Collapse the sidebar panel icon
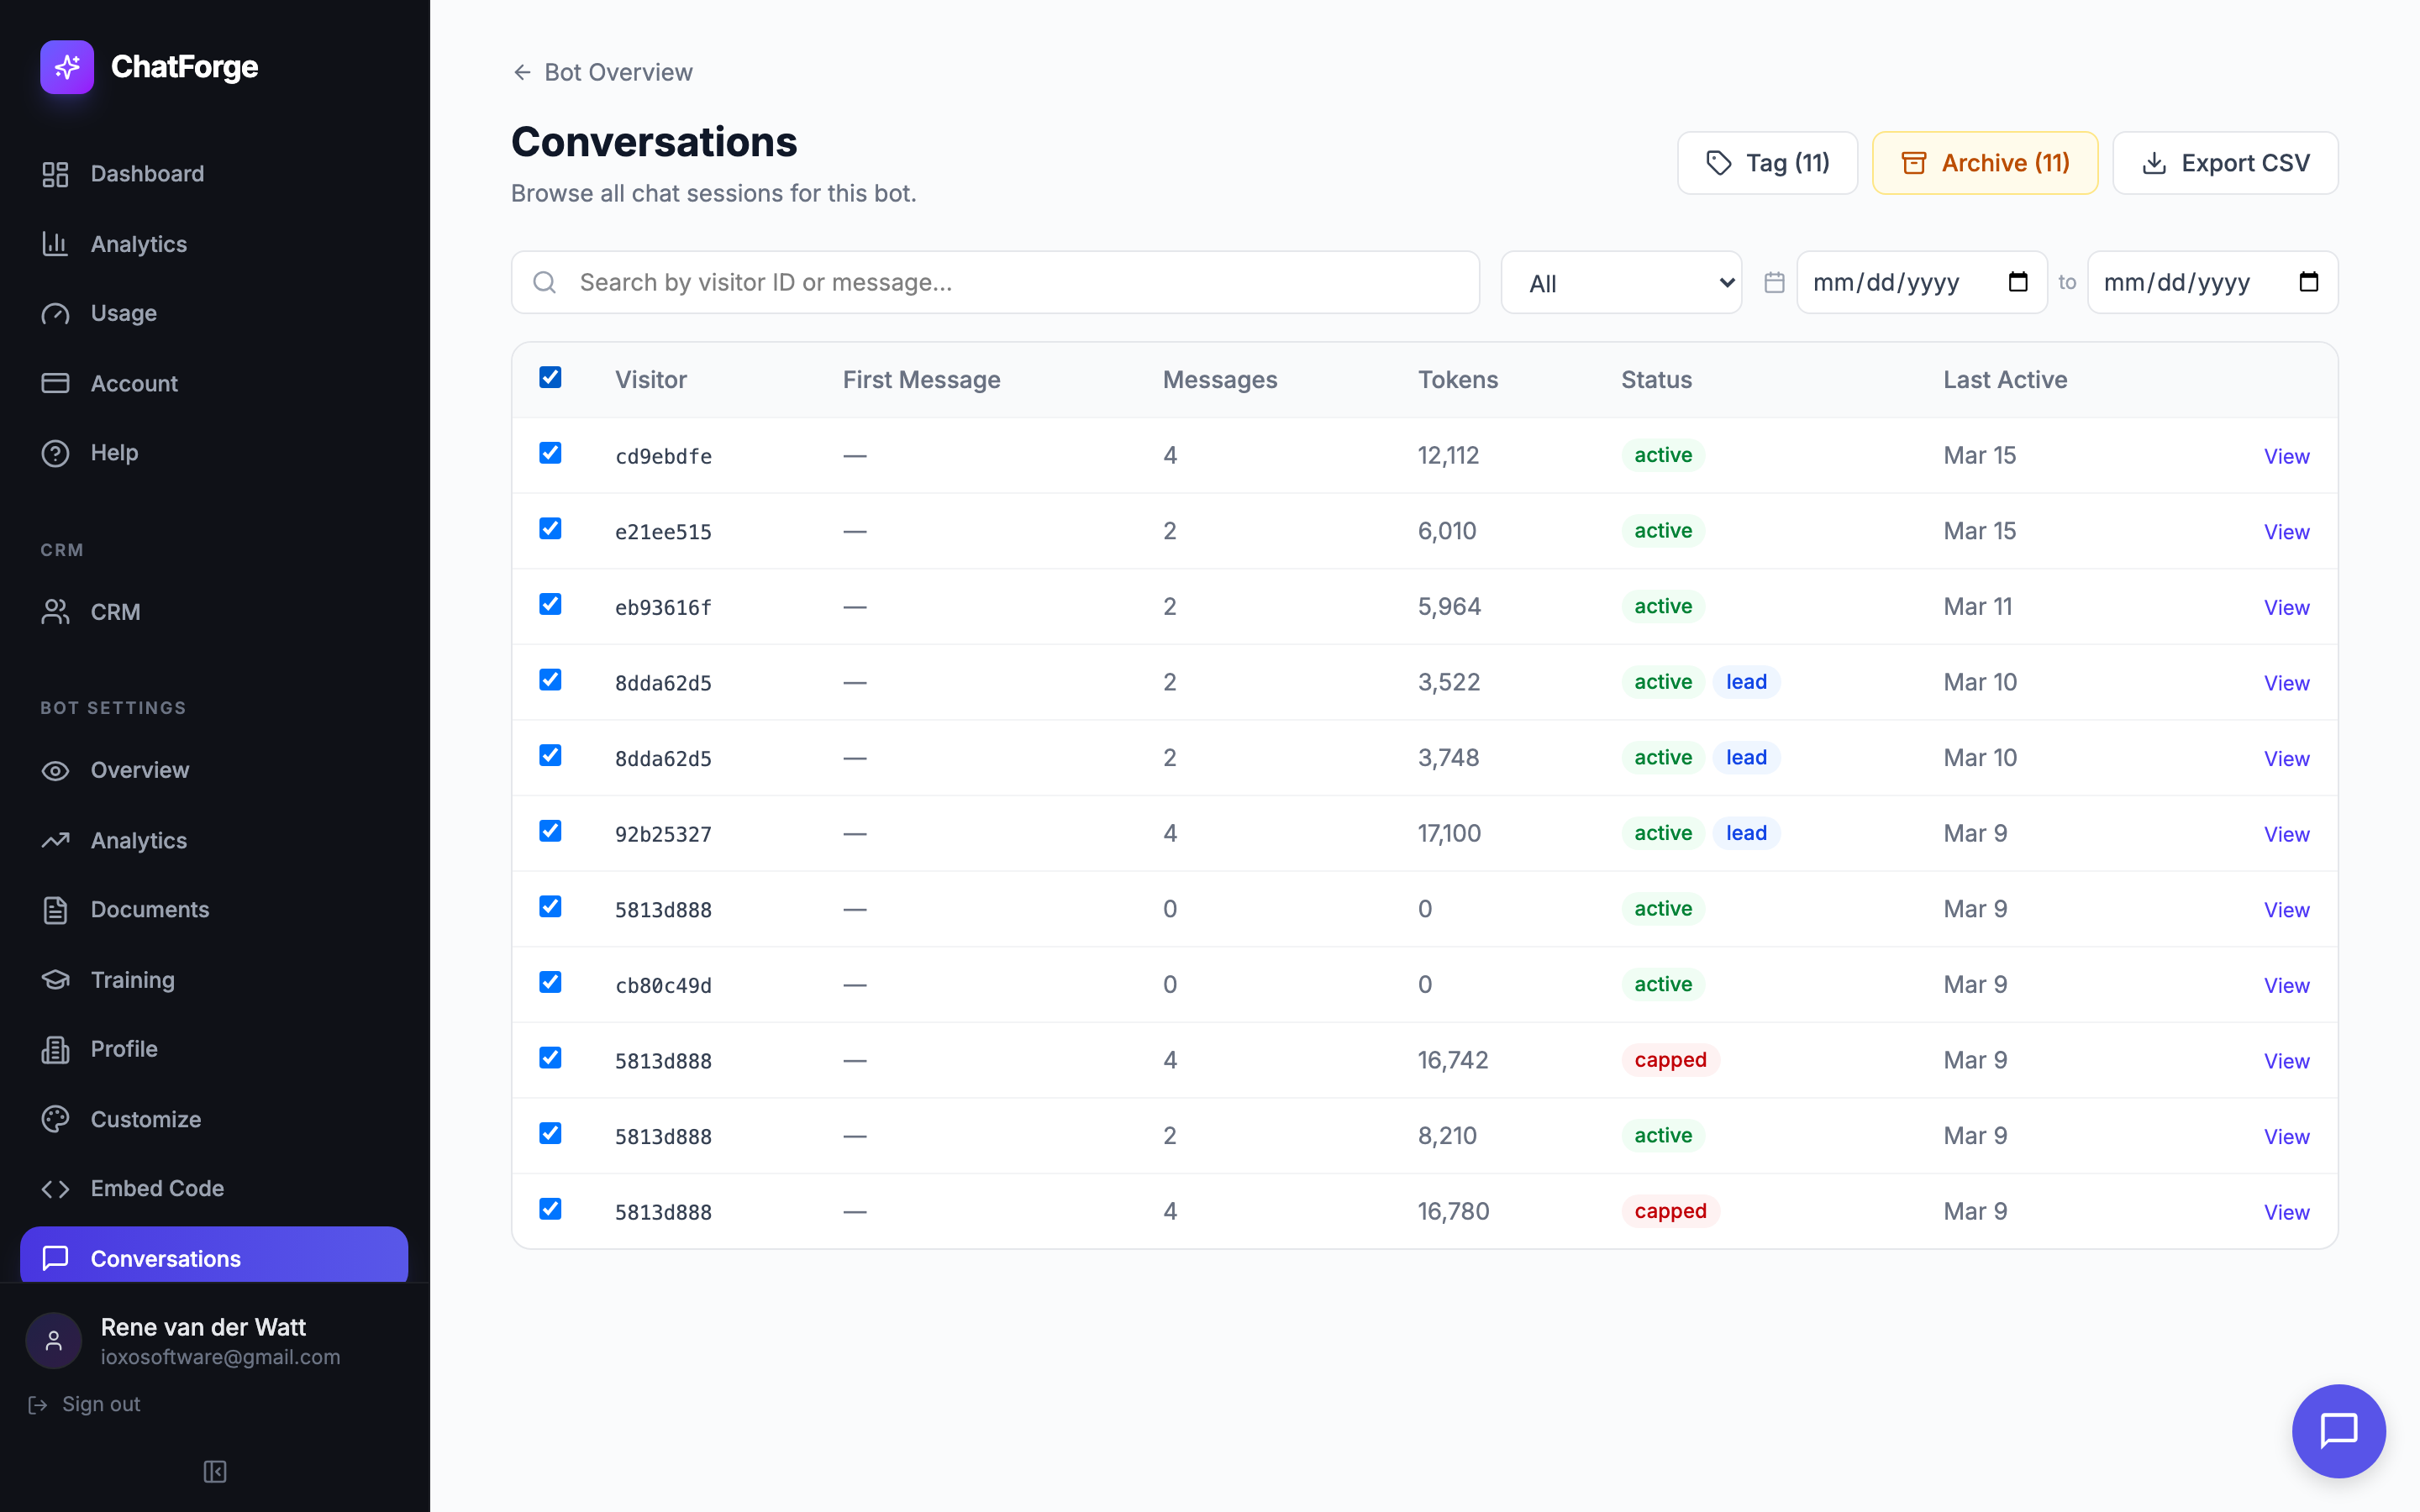This screenshot has width=2420, height=1512. pyautogui.click(x=214, y=1471)
